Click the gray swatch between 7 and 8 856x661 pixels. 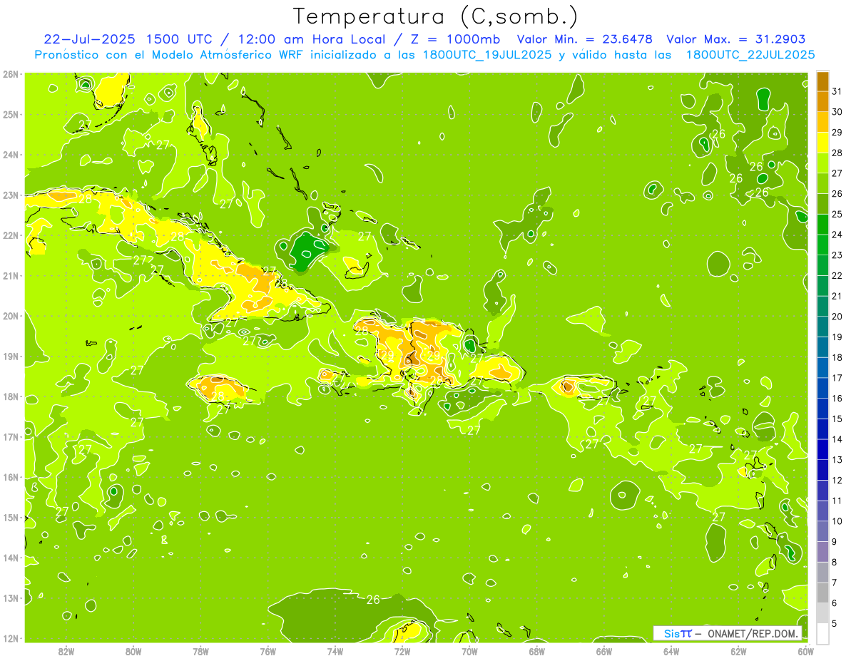click(x=822, y=572)
